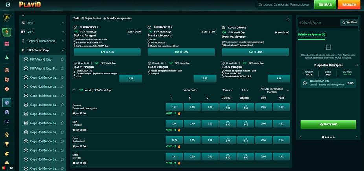Open the 2.5 line dropdown in header
This screenshot has width=364, height=171.
245,90
